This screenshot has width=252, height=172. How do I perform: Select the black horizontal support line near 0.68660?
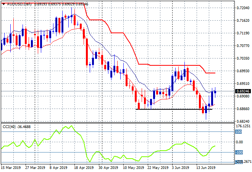(x=174, y=109)
